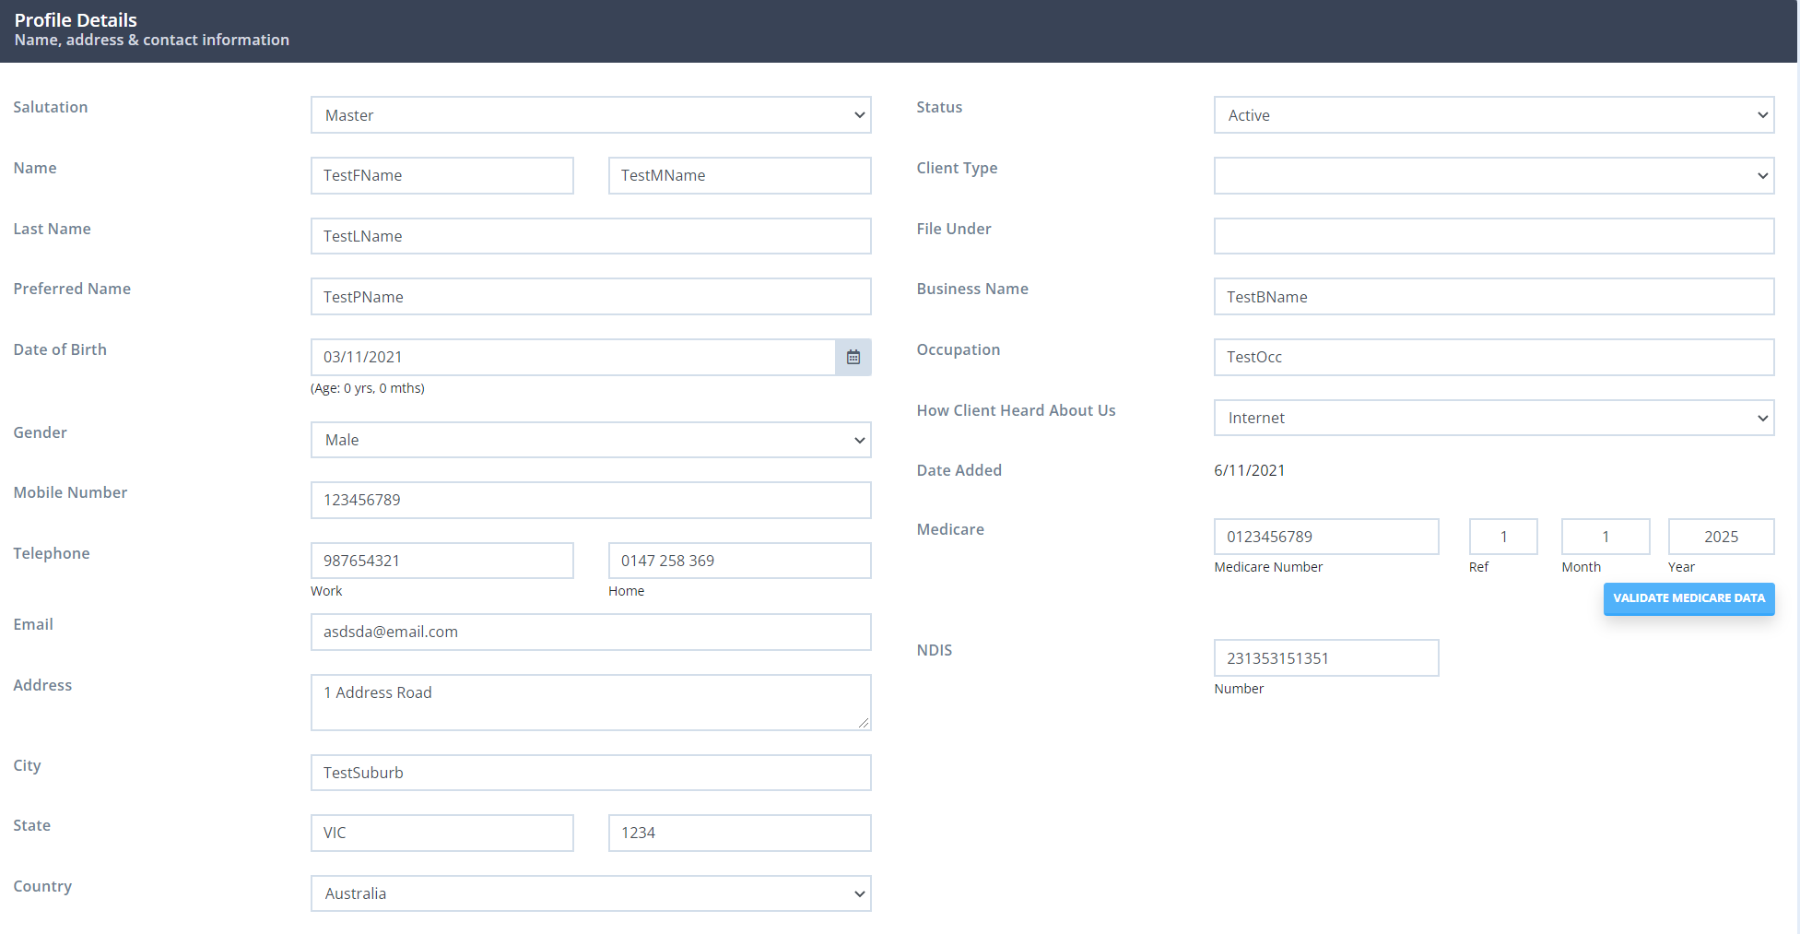
Task: Open the Date of Birth calendar picker
Action: click(x=853, y=357)
